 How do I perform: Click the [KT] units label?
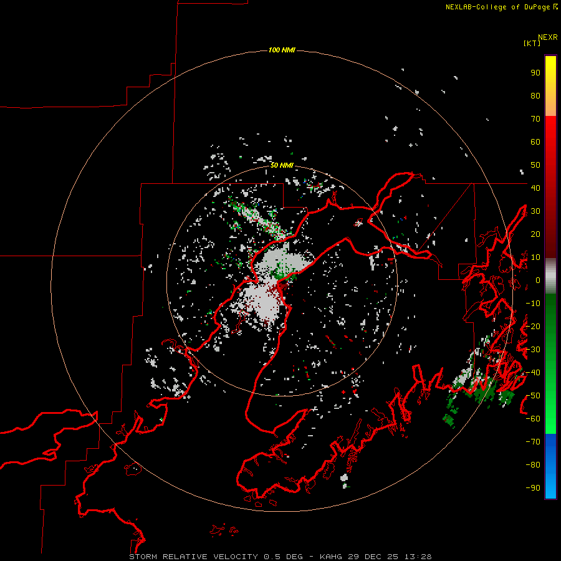point(532,43)
